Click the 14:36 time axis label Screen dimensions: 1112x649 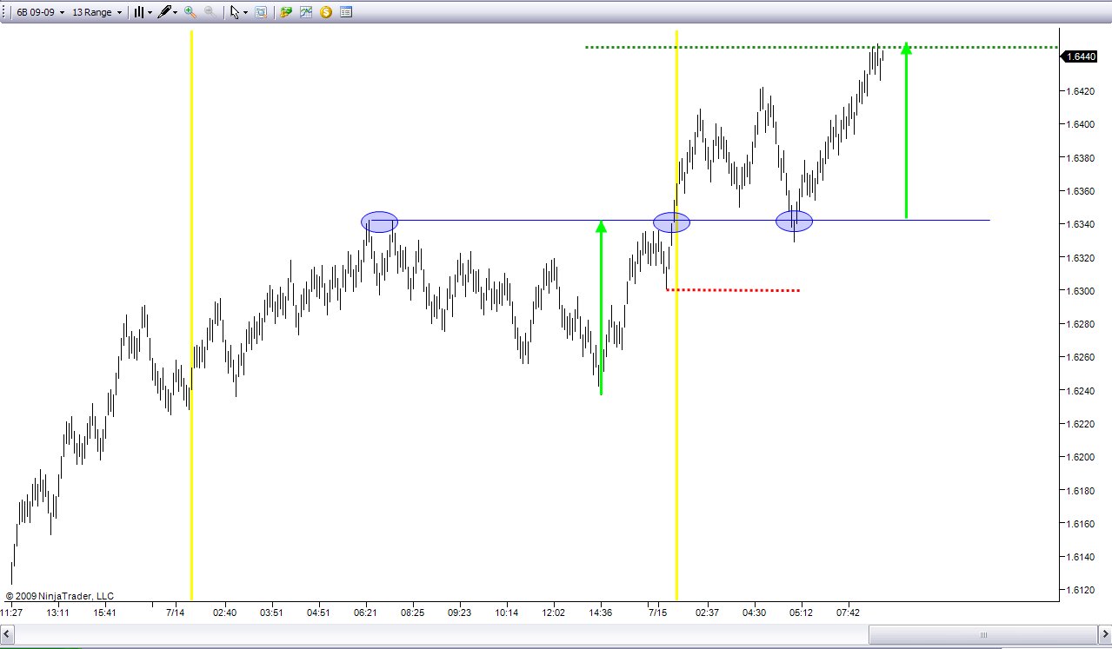601,613
